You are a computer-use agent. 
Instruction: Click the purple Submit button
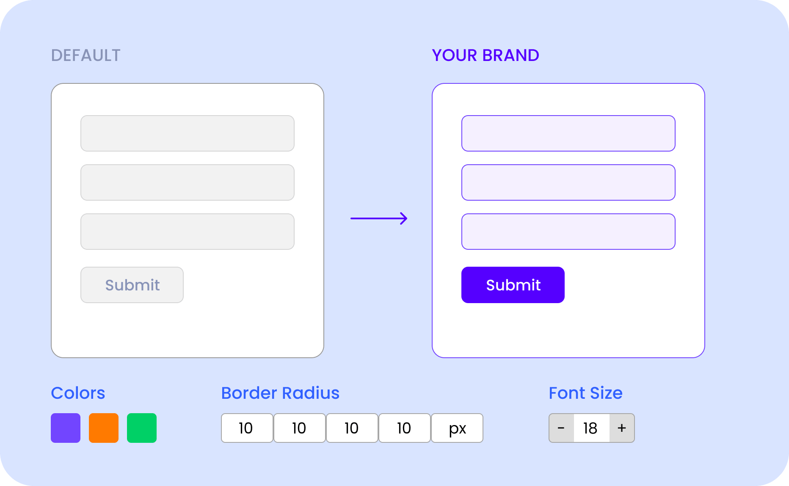pos(513,285)
